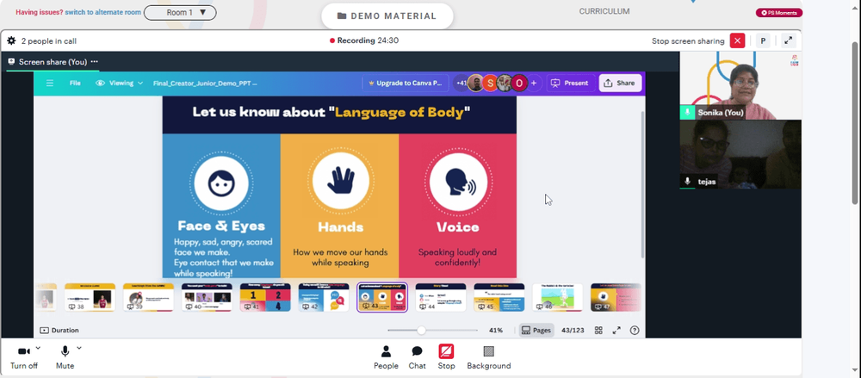Open call settings gear icon

pos(11,40)
